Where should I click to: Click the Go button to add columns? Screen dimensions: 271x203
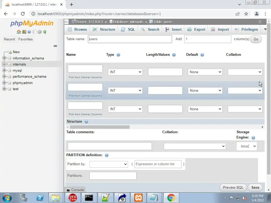coord(256,39)
